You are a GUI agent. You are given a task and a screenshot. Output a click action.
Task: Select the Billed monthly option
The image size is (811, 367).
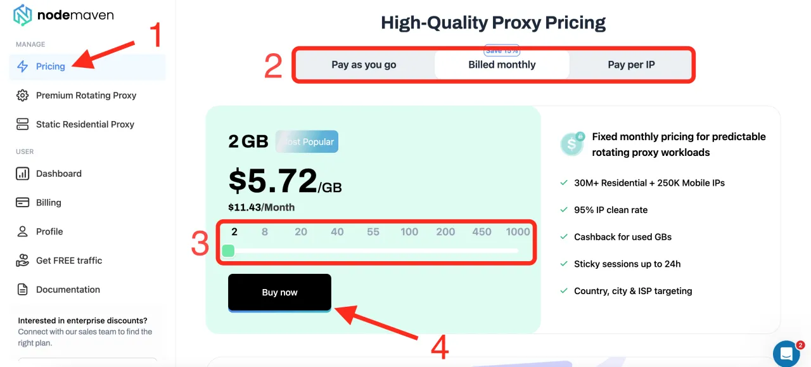point(502,65)
